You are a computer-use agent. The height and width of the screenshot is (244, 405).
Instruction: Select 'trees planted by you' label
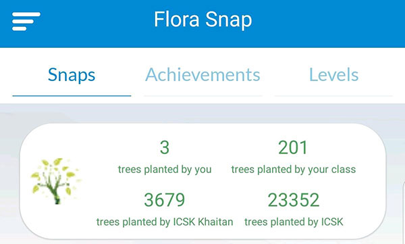[x=165, y=170]
